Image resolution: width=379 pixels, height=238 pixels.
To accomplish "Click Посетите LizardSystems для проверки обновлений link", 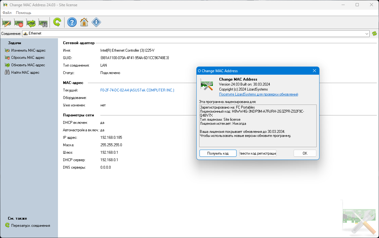I will coord(258,94).
